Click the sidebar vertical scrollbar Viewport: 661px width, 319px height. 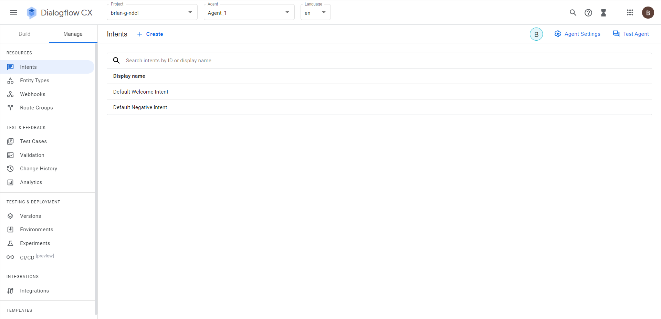tap(96, 179)
